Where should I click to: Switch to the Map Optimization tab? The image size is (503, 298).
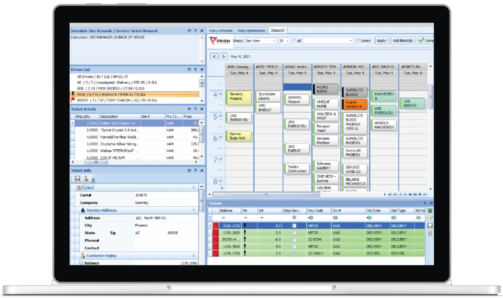tap(251, 31)
